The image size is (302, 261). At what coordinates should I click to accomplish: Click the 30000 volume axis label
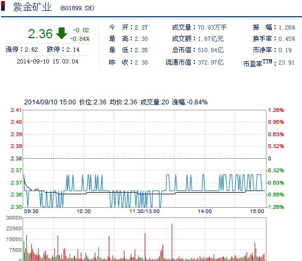14,218
